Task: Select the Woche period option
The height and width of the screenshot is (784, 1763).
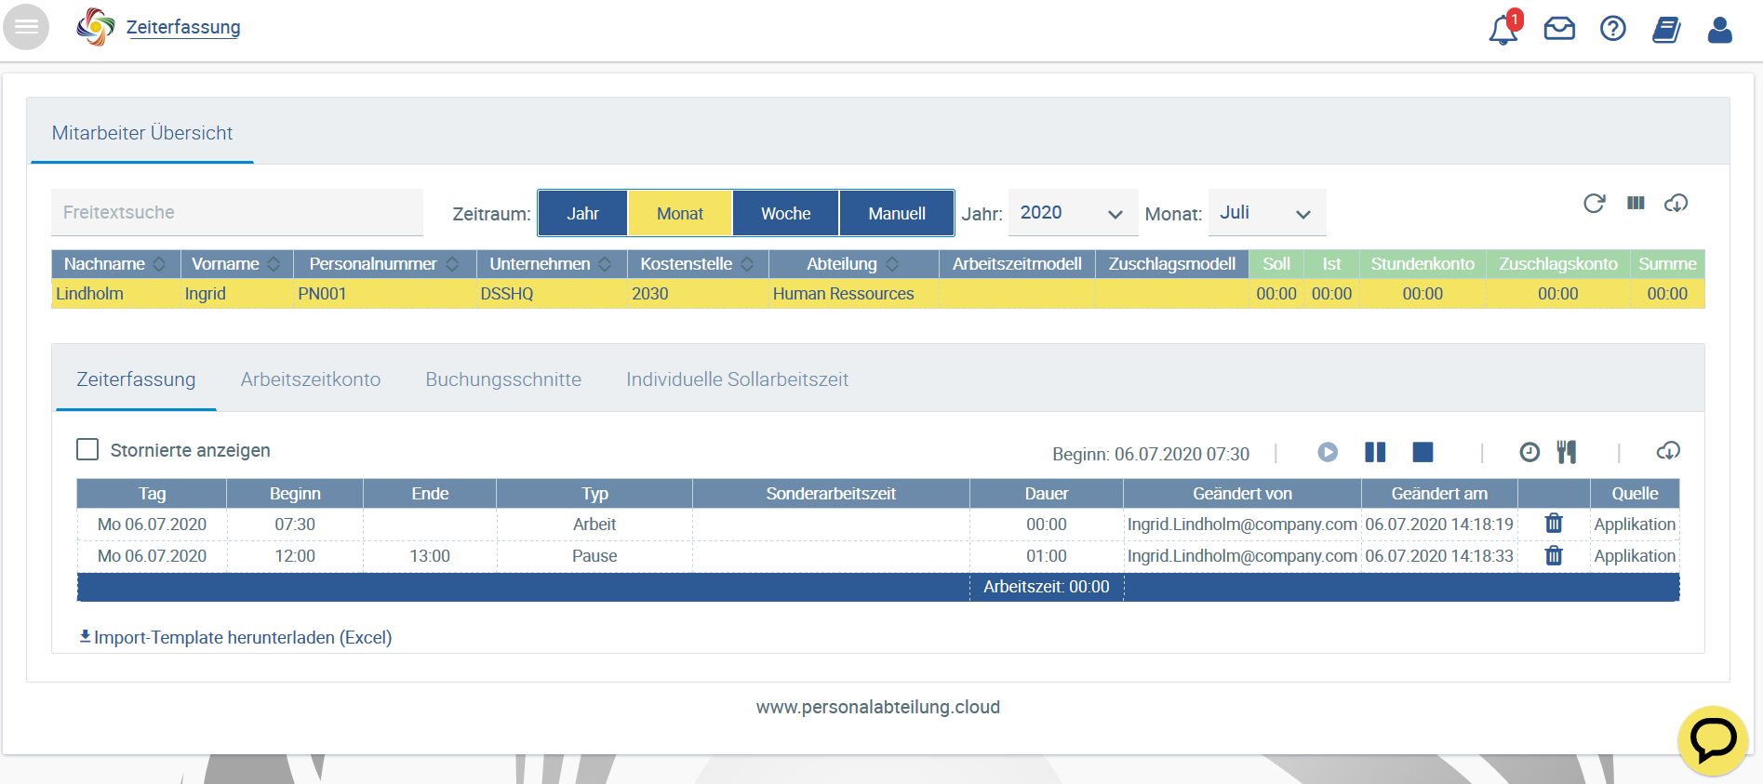Action: 786,214
